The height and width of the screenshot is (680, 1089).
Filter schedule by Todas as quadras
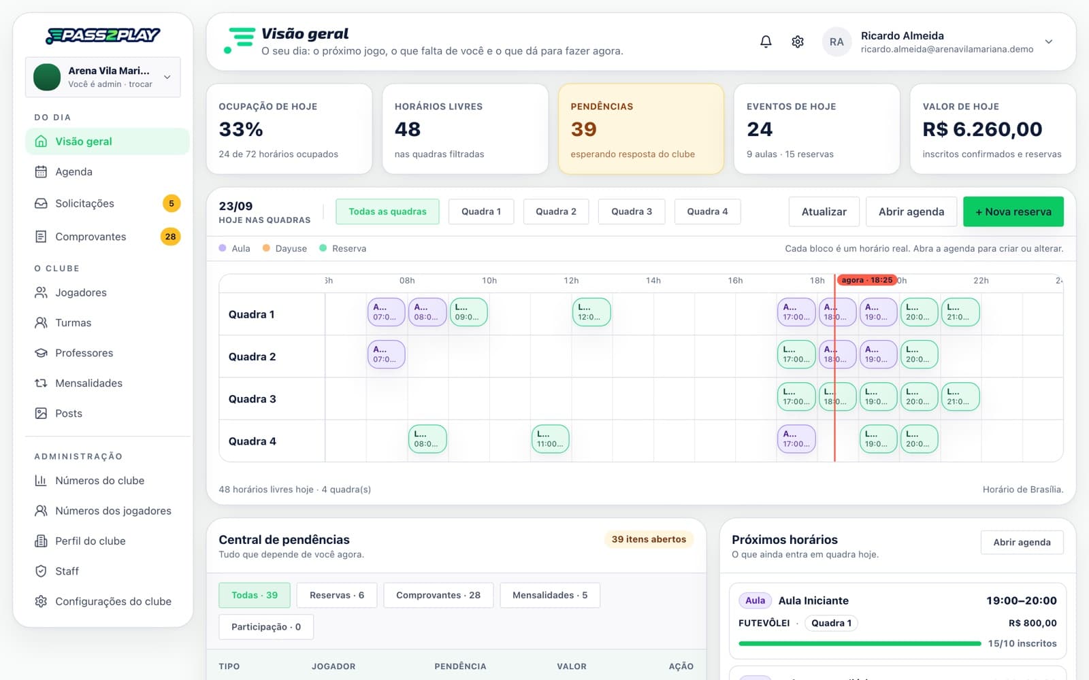tap(387, 211)
